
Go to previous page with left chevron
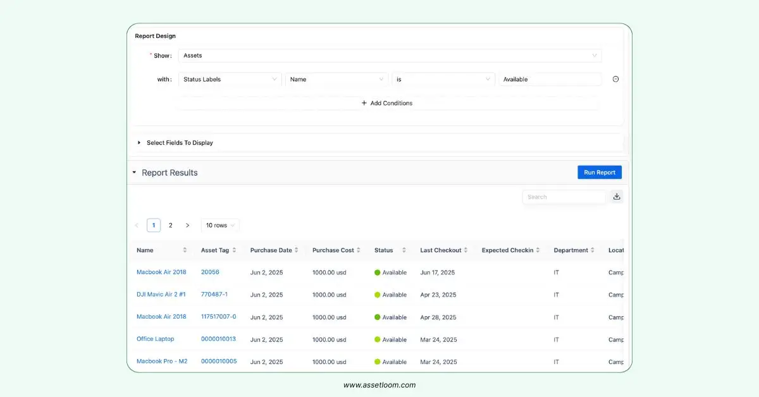click(x=137, y=225)
